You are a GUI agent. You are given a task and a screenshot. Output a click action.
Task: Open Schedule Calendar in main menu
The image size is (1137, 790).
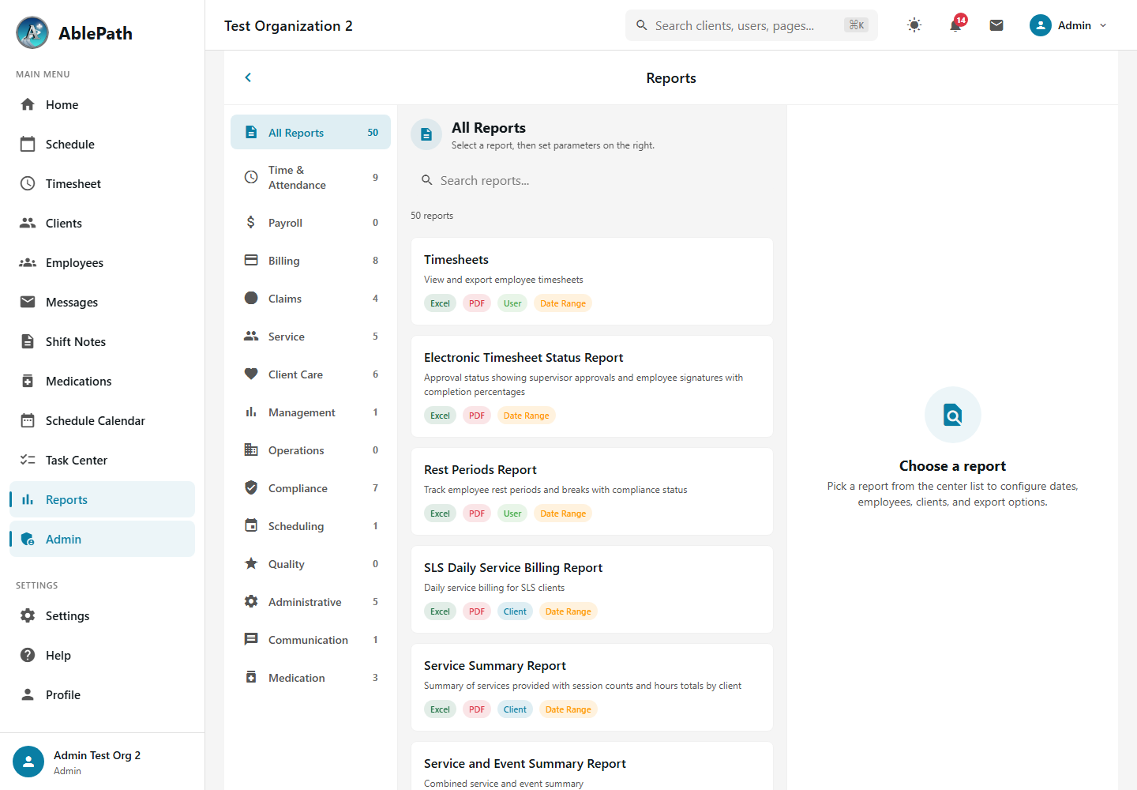[102, 420]
